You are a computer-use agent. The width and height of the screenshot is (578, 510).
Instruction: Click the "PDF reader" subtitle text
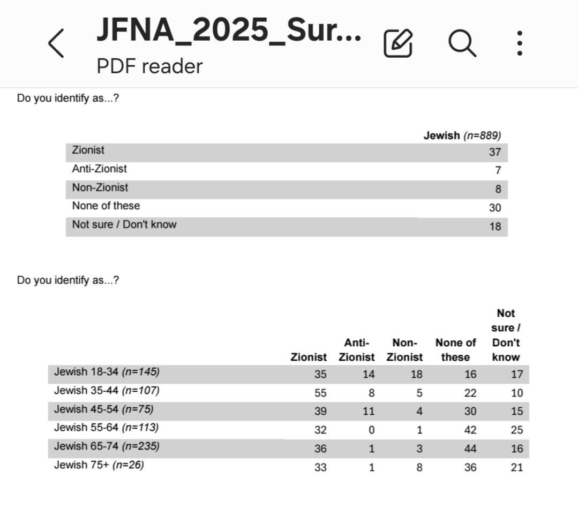tap(149, 66)
